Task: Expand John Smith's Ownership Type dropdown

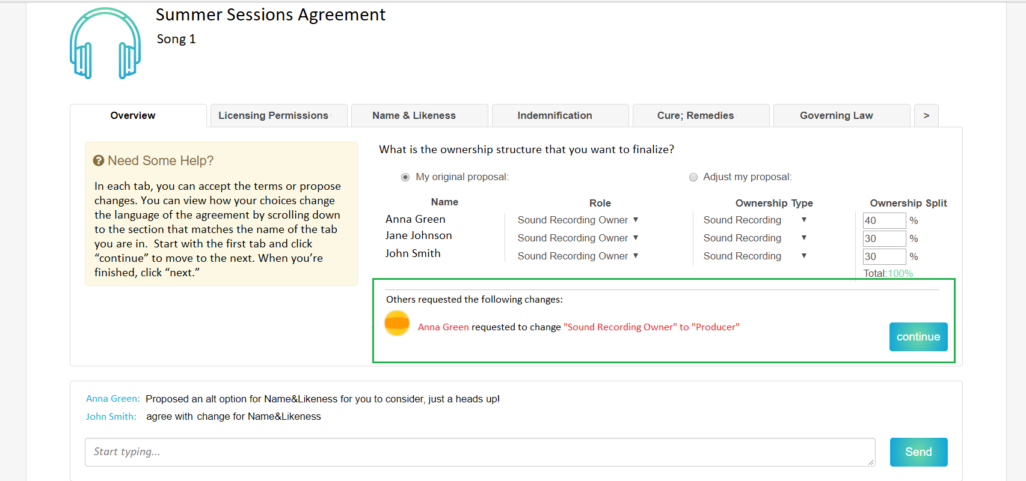Action: [755, 256]
